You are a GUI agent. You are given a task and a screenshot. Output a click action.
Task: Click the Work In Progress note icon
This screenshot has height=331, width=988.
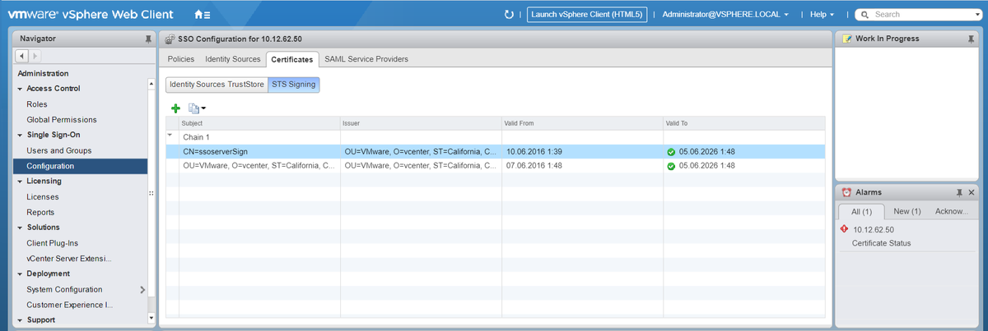(846, 39)
